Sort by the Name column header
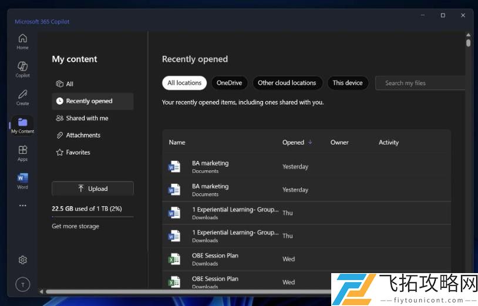 click(177, 142)
